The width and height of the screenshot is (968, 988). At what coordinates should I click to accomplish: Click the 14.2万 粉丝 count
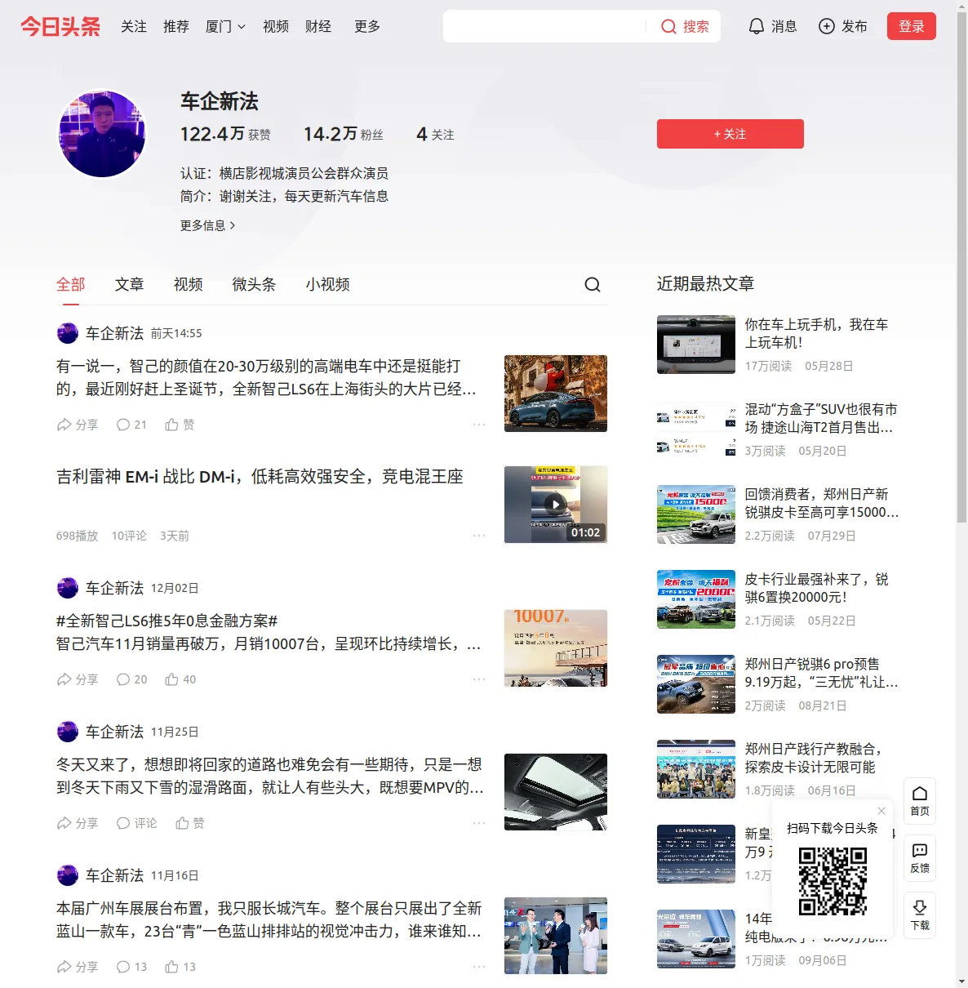tap(343, 134)
